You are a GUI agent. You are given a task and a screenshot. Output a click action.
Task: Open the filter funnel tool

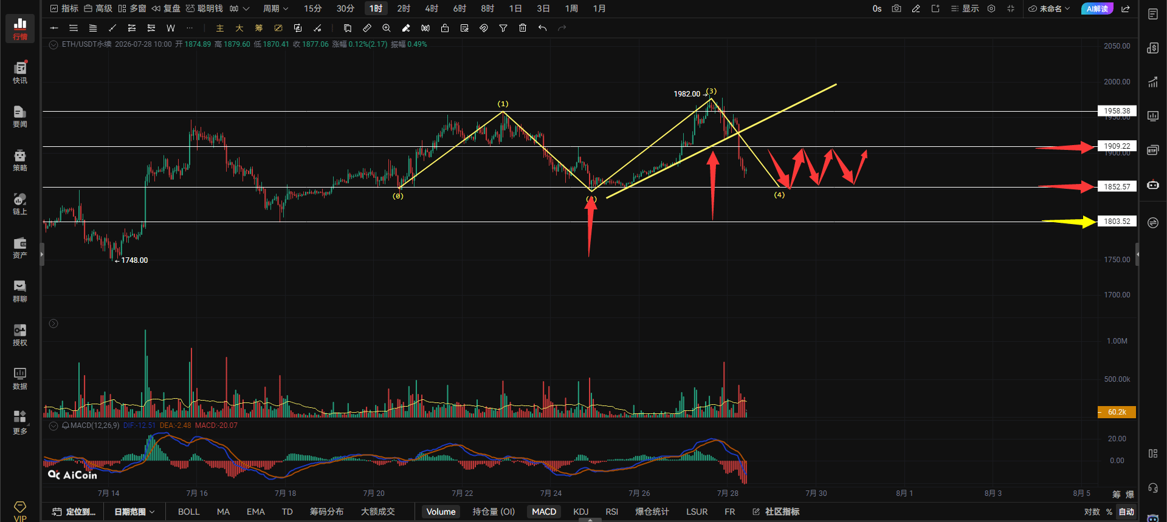503,28
